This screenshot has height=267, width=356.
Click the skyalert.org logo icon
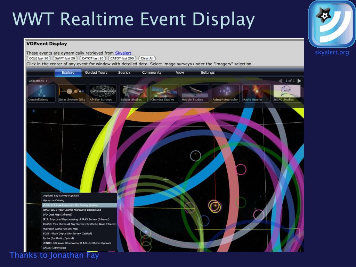coord(332,24)
